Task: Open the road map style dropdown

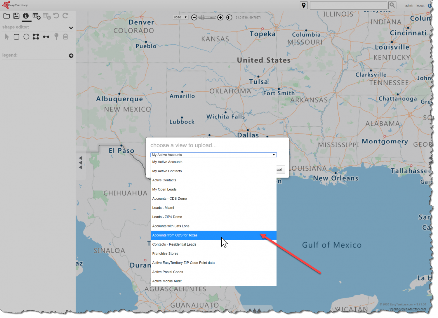Action: click(x=180, y=17)
